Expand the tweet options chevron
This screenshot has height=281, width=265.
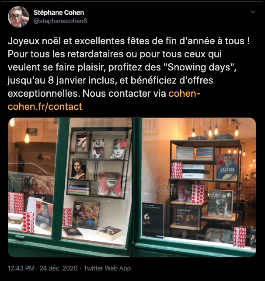[253, 12]
